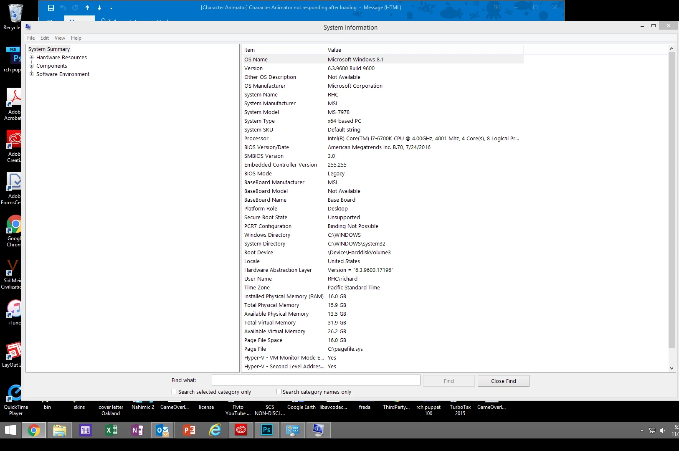Check Search category names only

(279, 392)
